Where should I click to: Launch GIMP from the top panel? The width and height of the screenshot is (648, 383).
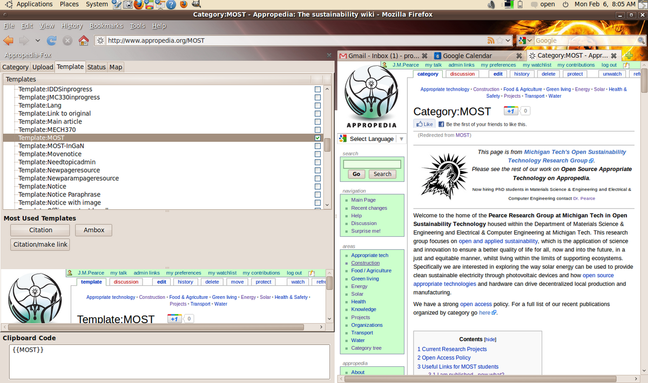tap(196, 4)
